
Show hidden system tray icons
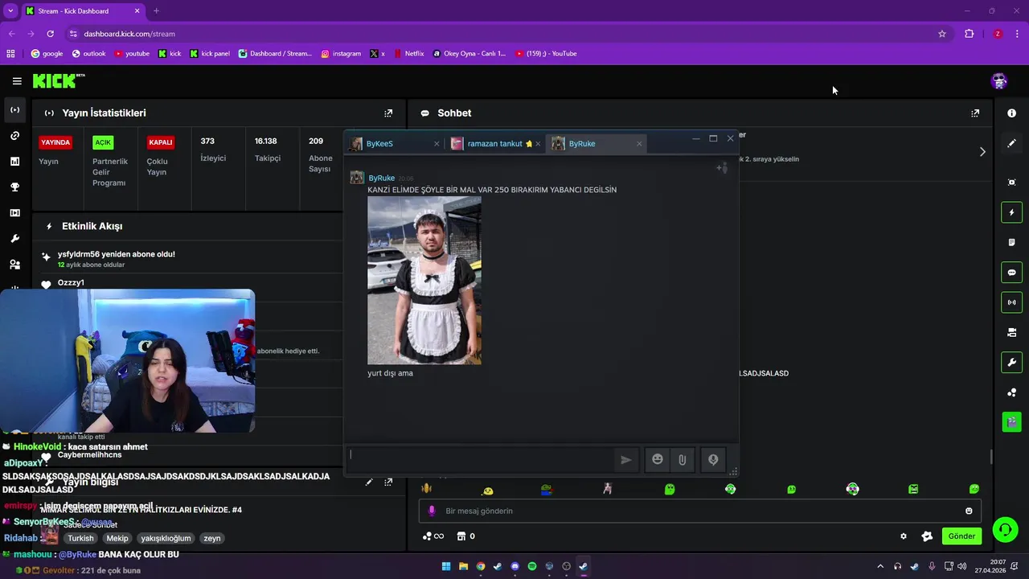pyautogui.click(x=880, y=566)
